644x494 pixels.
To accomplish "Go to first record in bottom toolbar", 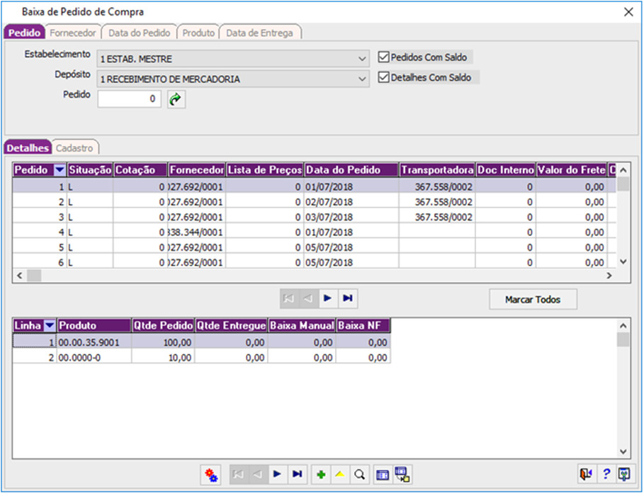I will pyautogui.click(x=239, y=475).
